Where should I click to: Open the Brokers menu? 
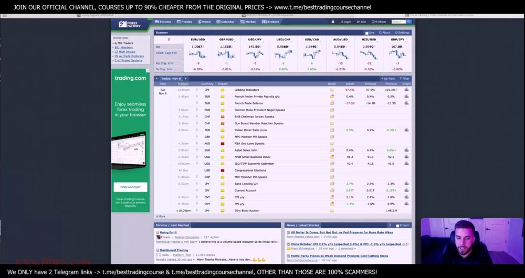[x=270, y=22]
